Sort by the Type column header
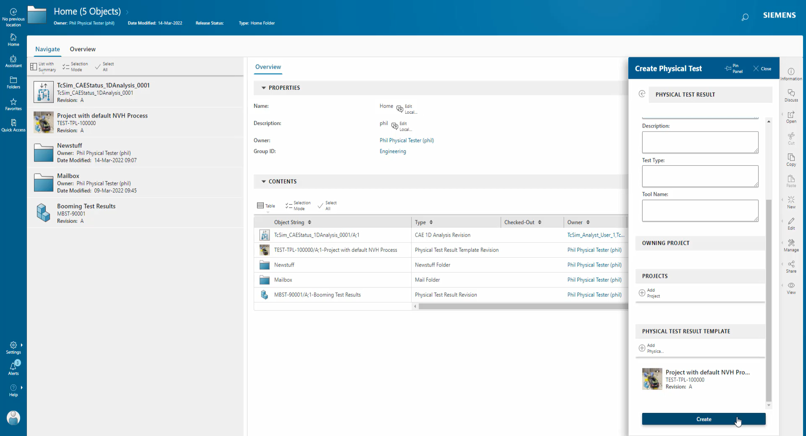The image size is (806, 436). click(424, 222)
